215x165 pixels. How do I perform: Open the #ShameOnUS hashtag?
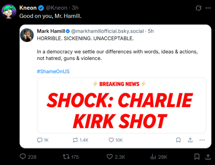[x=53, y=72]
